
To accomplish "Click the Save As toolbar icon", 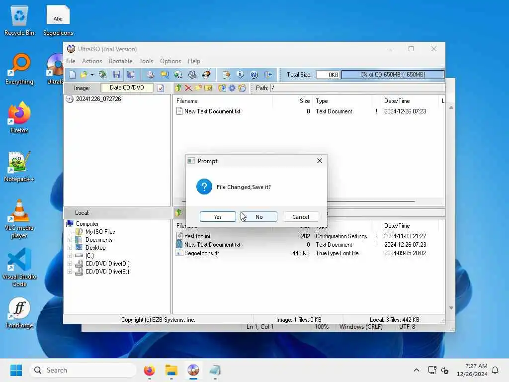I will 131,75.
